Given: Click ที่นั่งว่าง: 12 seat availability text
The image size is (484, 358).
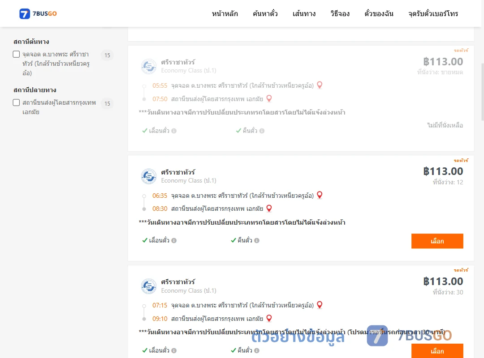Looking at the screenshot, I should tap(448, 182).
